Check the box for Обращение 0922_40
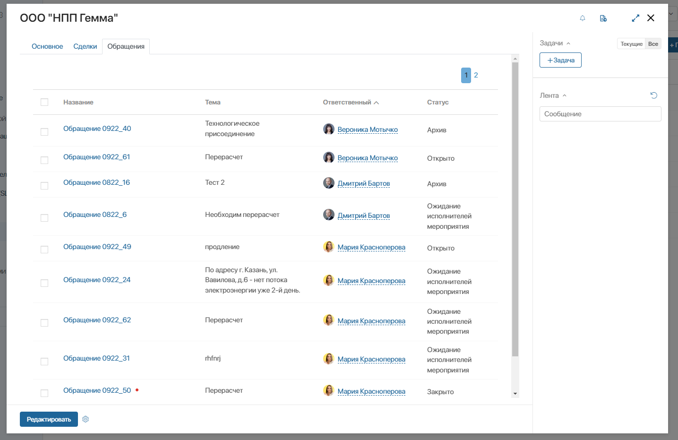The width and height of the screenshot is (678, 440). [44, 132]
